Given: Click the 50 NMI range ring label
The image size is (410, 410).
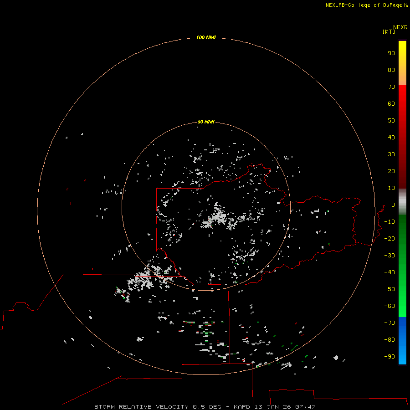Looking at the screenshot, I should (x=206, y=122).
